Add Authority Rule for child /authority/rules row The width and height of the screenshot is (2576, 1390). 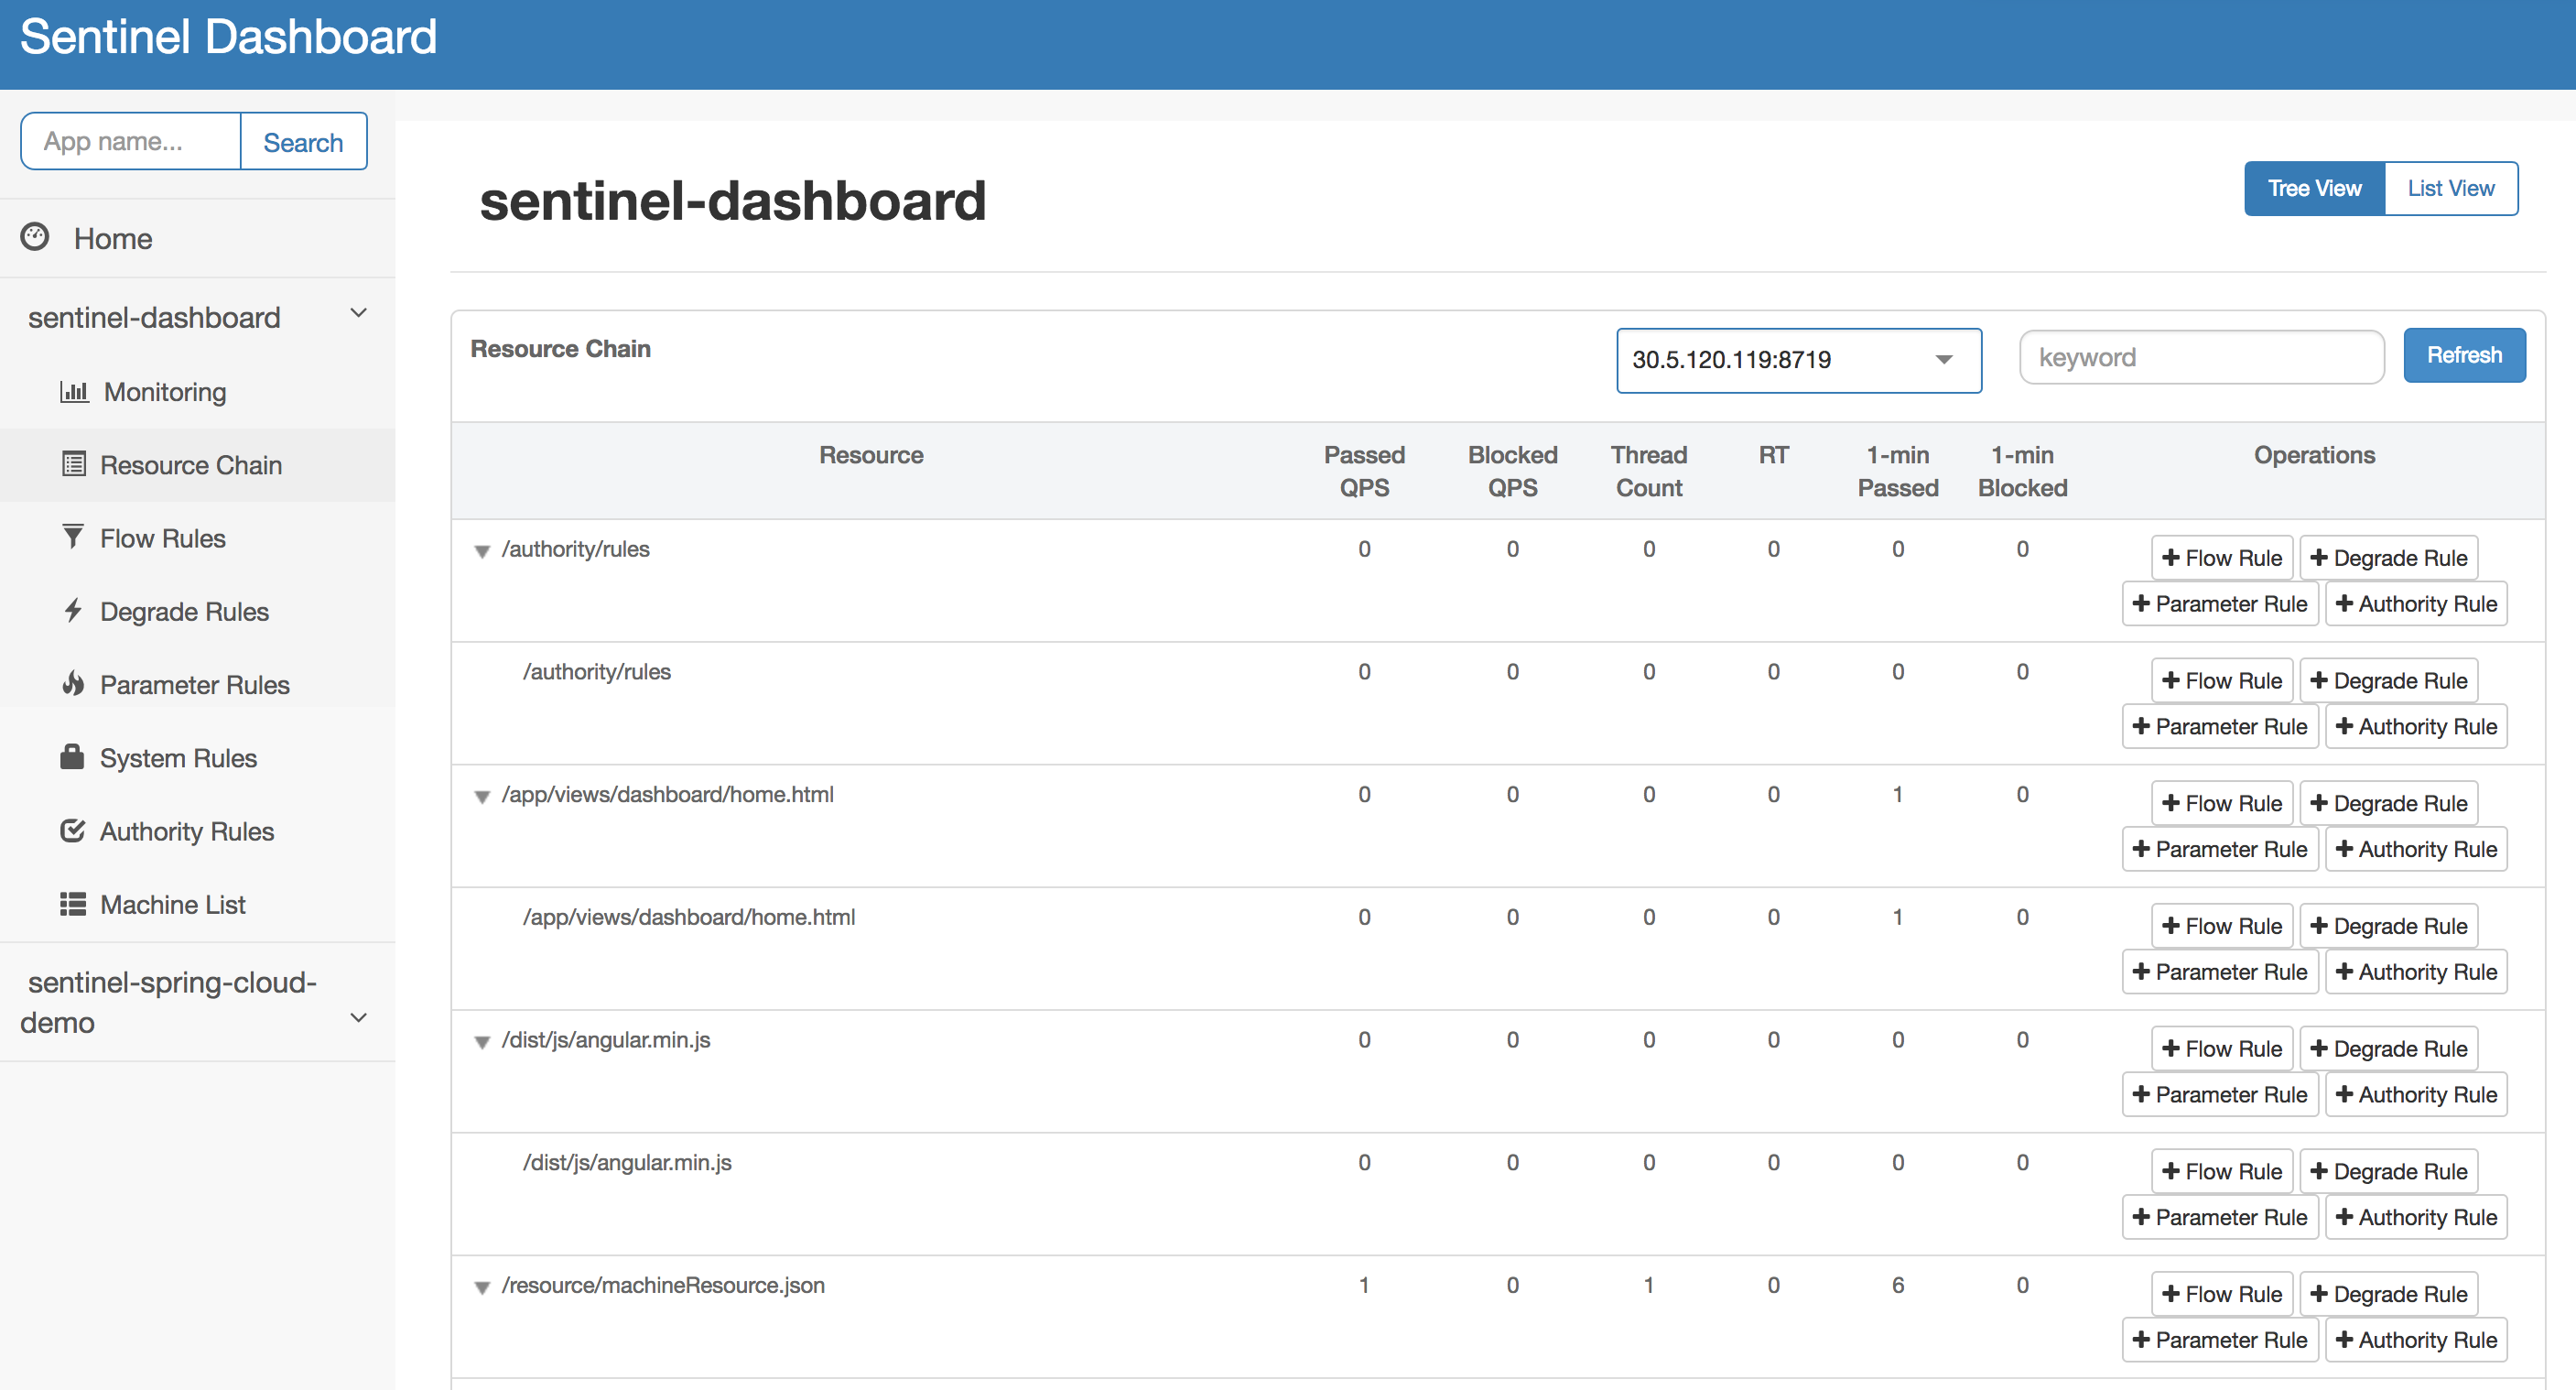point(2415,727)
